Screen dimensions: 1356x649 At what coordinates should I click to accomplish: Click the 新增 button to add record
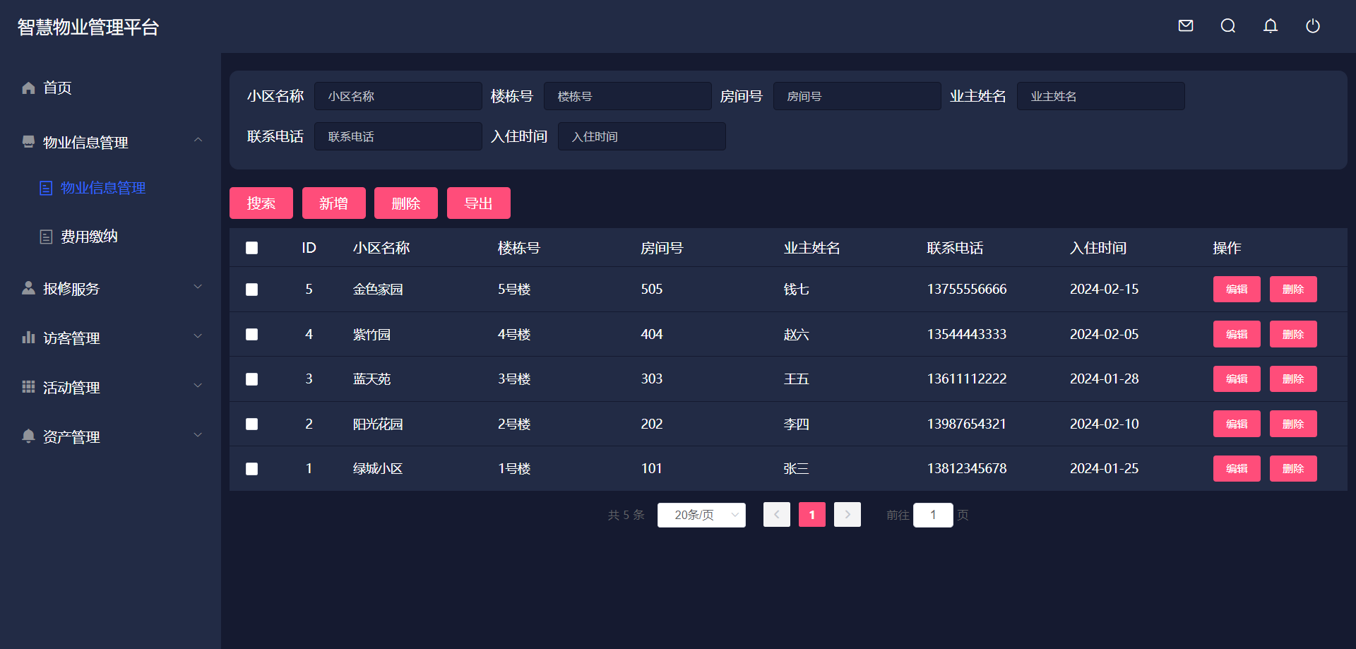tap(333, 203)
